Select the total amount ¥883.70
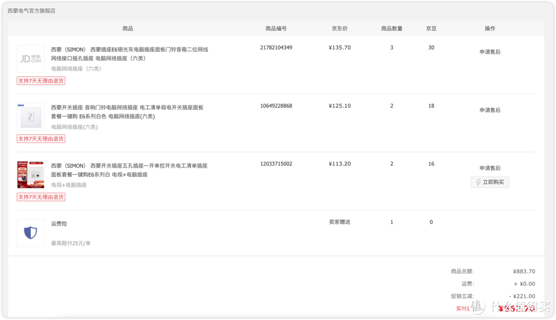556x320 pixels. click(x=524, y=272)
